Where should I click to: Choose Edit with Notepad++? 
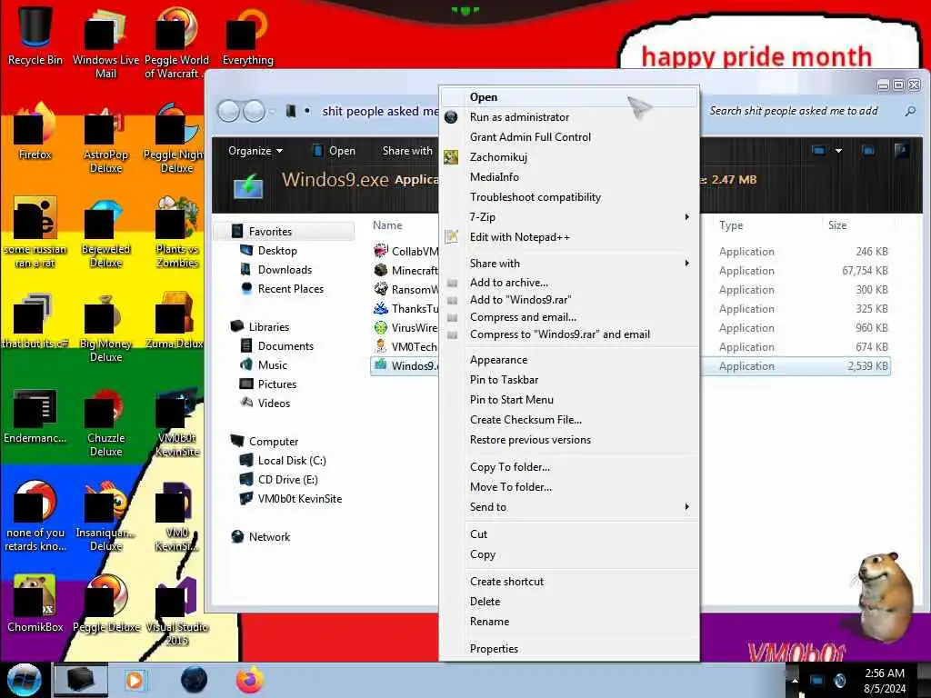pyautogui.click(x=569, y=237)
